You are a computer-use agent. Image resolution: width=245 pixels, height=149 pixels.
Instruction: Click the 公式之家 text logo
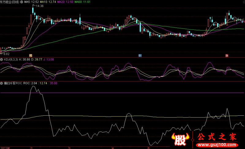(x=217, y=137)
